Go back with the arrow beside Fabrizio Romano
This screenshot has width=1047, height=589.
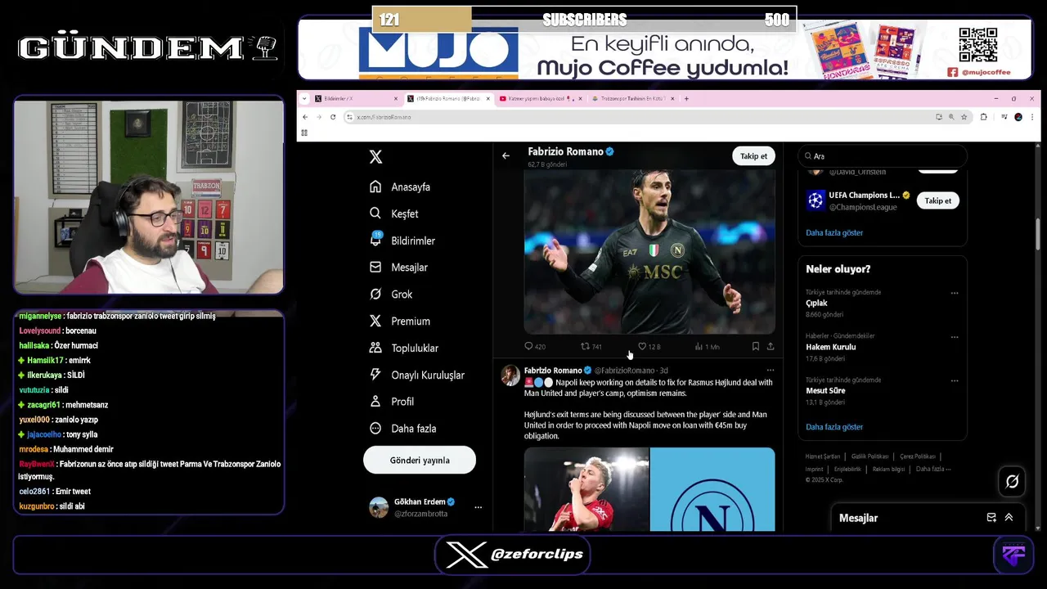click(506, 155)
